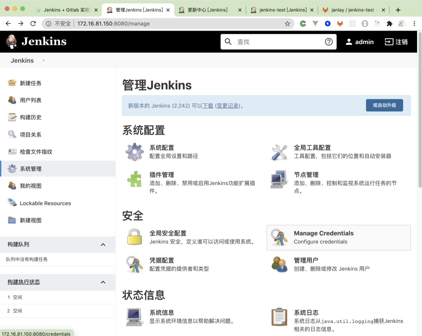
Task: Open the browser Extensions puzzle icon
Action: tap(389, 23)
